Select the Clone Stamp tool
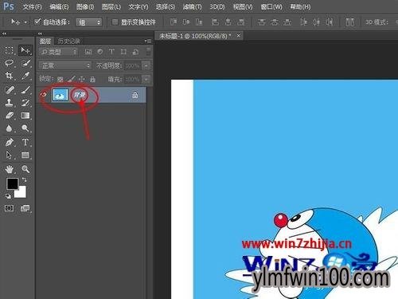The image size is (398, 299). [x=10, y=103]
